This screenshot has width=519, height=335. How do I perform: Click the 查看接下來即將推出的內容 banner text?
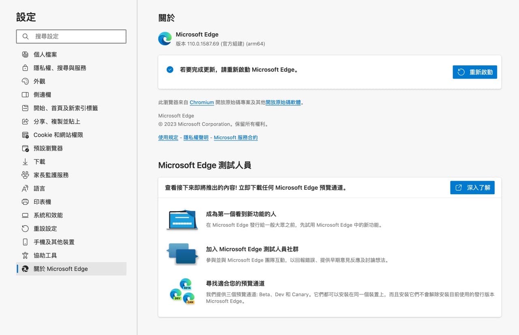tap(256, 188)
